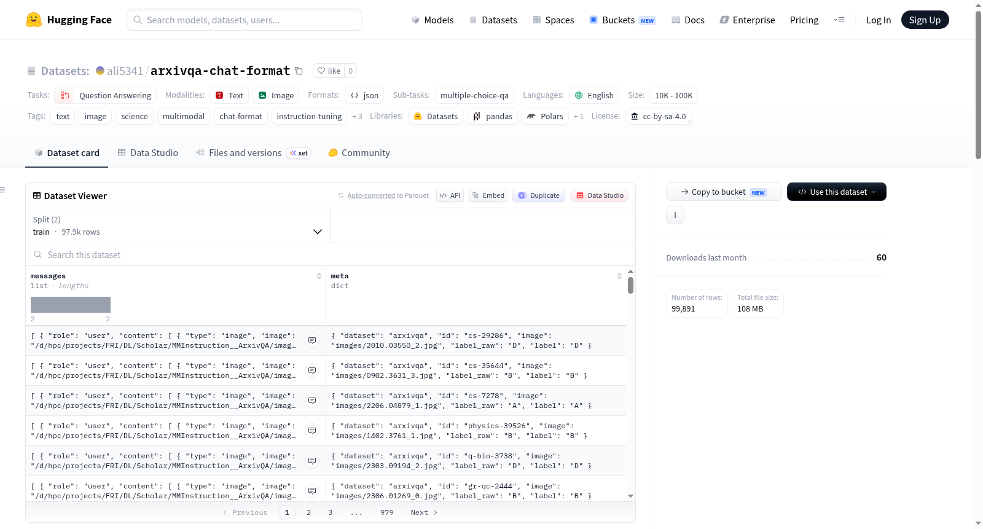The width and height of the screenshot is (983, 529).
Task: Click the Duplicate button
Action: click(539, 195)
